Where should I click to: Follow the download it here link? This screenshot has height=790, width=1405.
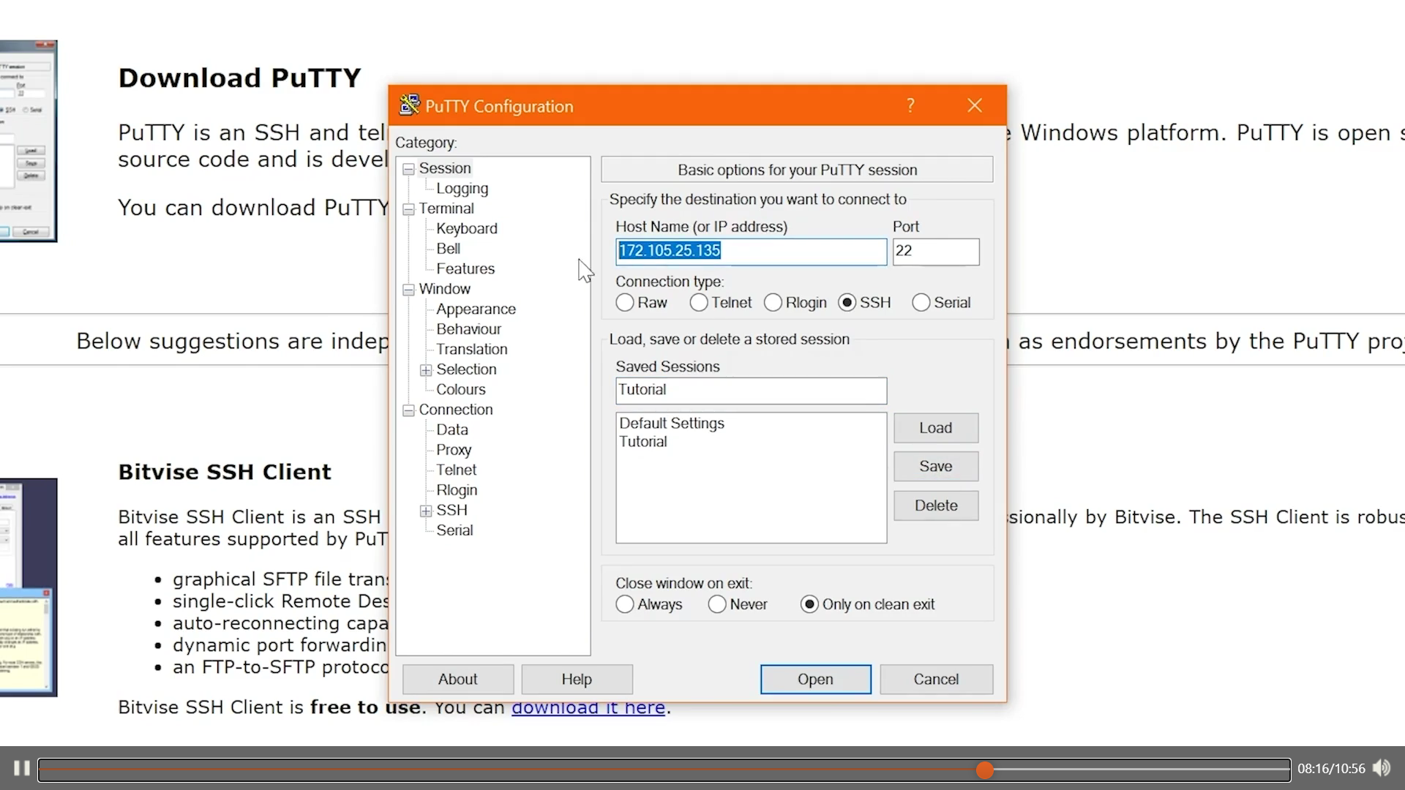coord(588,707)
